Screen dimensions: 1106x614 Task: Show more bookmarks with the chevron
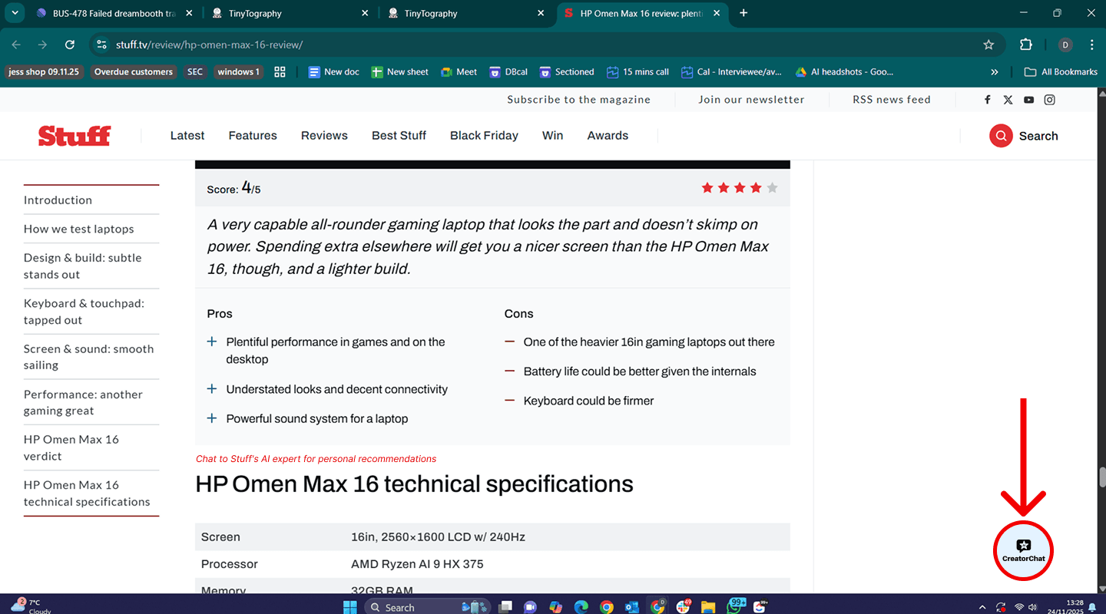click(x=995, y=71)
